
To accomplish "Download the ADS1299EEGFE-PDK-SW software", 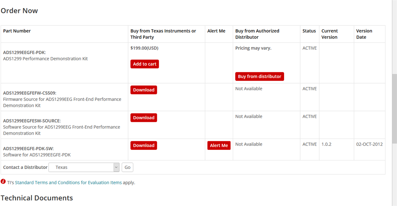I will 144,145.
